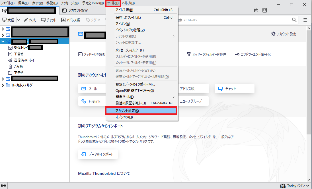Click エンドツーエンド暗号化
312x189 pixels.
coord(253,54)
